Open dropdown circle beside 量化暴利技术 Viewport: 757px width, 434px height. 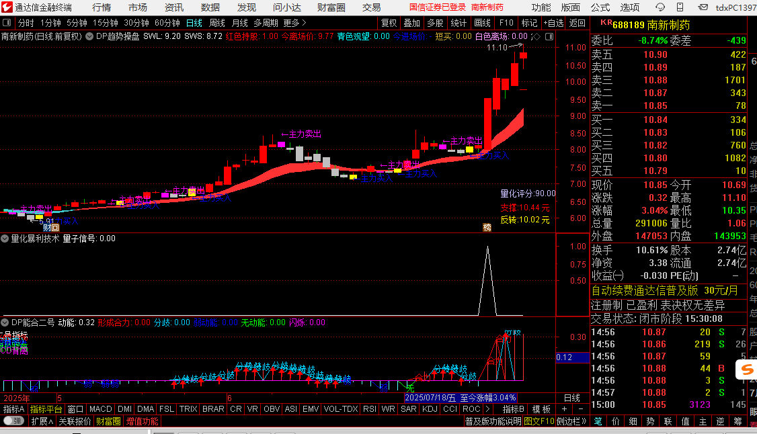(5, 238)
